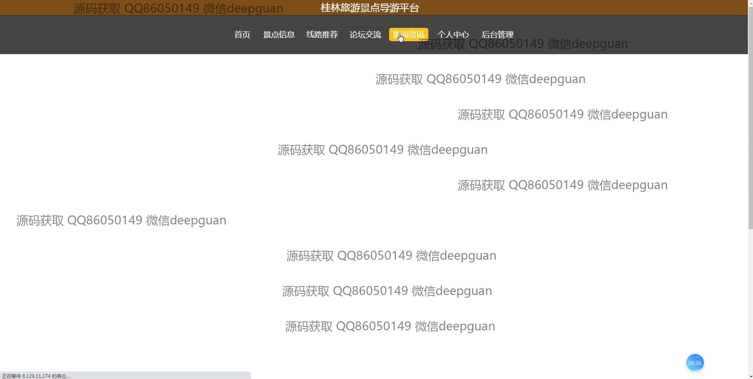
Task: Visit the 论坛交流 forum section
Action: tap(365, 35)
